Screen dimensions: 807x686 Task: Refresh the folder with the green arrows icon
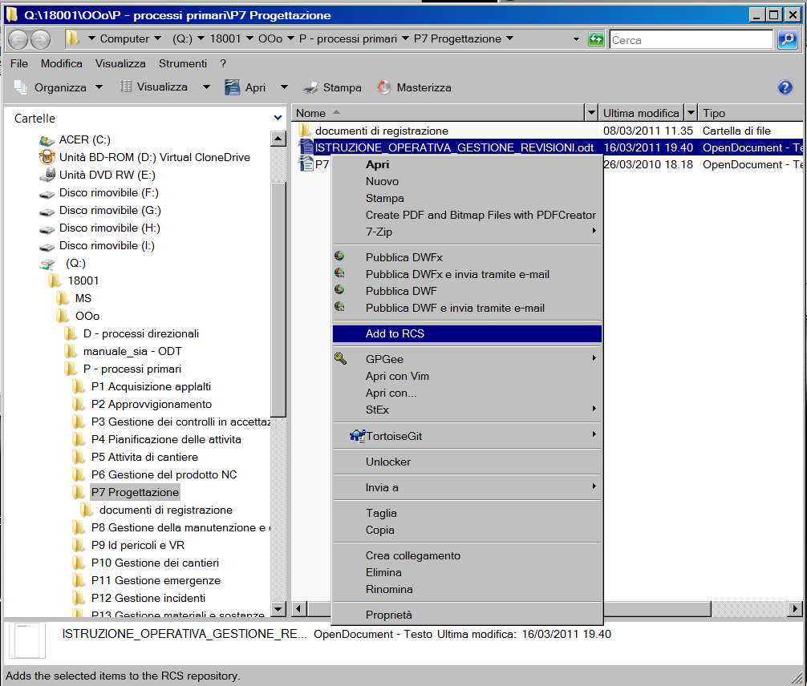[596, 39]
